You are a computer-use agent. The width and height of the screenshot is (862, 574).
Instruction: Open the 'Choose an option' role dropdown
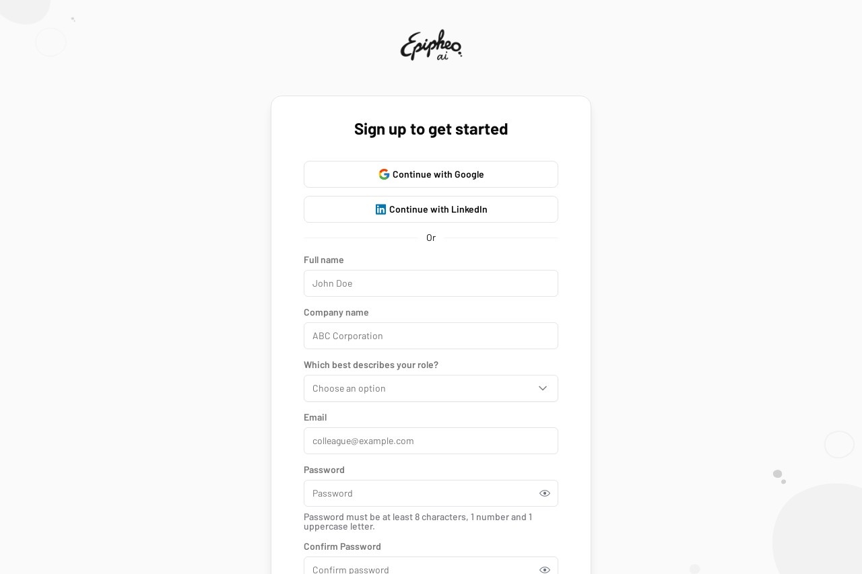431,388
